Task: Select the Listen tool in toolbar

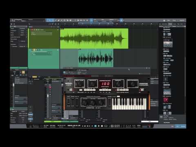Action: (x=70, y=20)
